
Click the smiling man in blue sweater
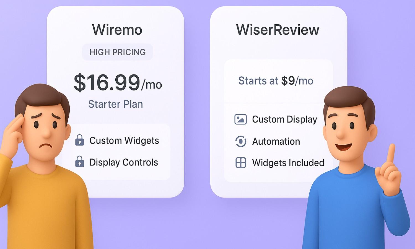click(357, 172)
